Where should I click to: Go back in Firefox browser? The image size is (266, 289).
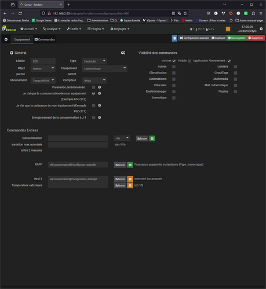[5, 13]
